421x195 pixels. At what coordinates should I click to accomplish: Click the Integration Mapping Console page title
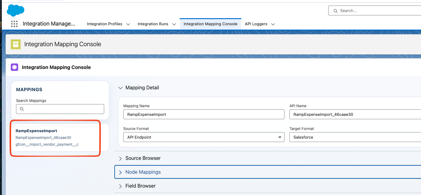point(63,44)
